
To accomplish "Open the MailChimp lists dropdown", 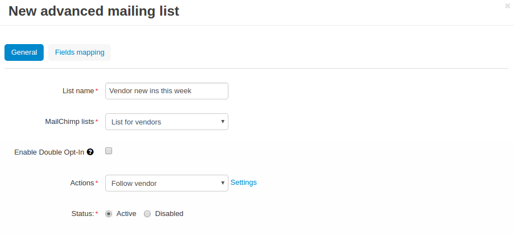I will point(166,122).
